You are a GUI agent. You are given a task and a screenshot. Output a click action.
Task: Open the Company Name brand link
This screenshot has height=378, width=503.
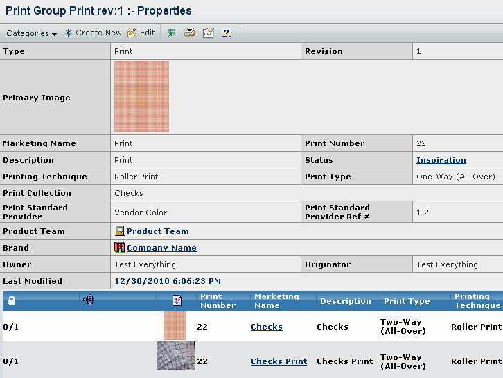tap(161, 248)
